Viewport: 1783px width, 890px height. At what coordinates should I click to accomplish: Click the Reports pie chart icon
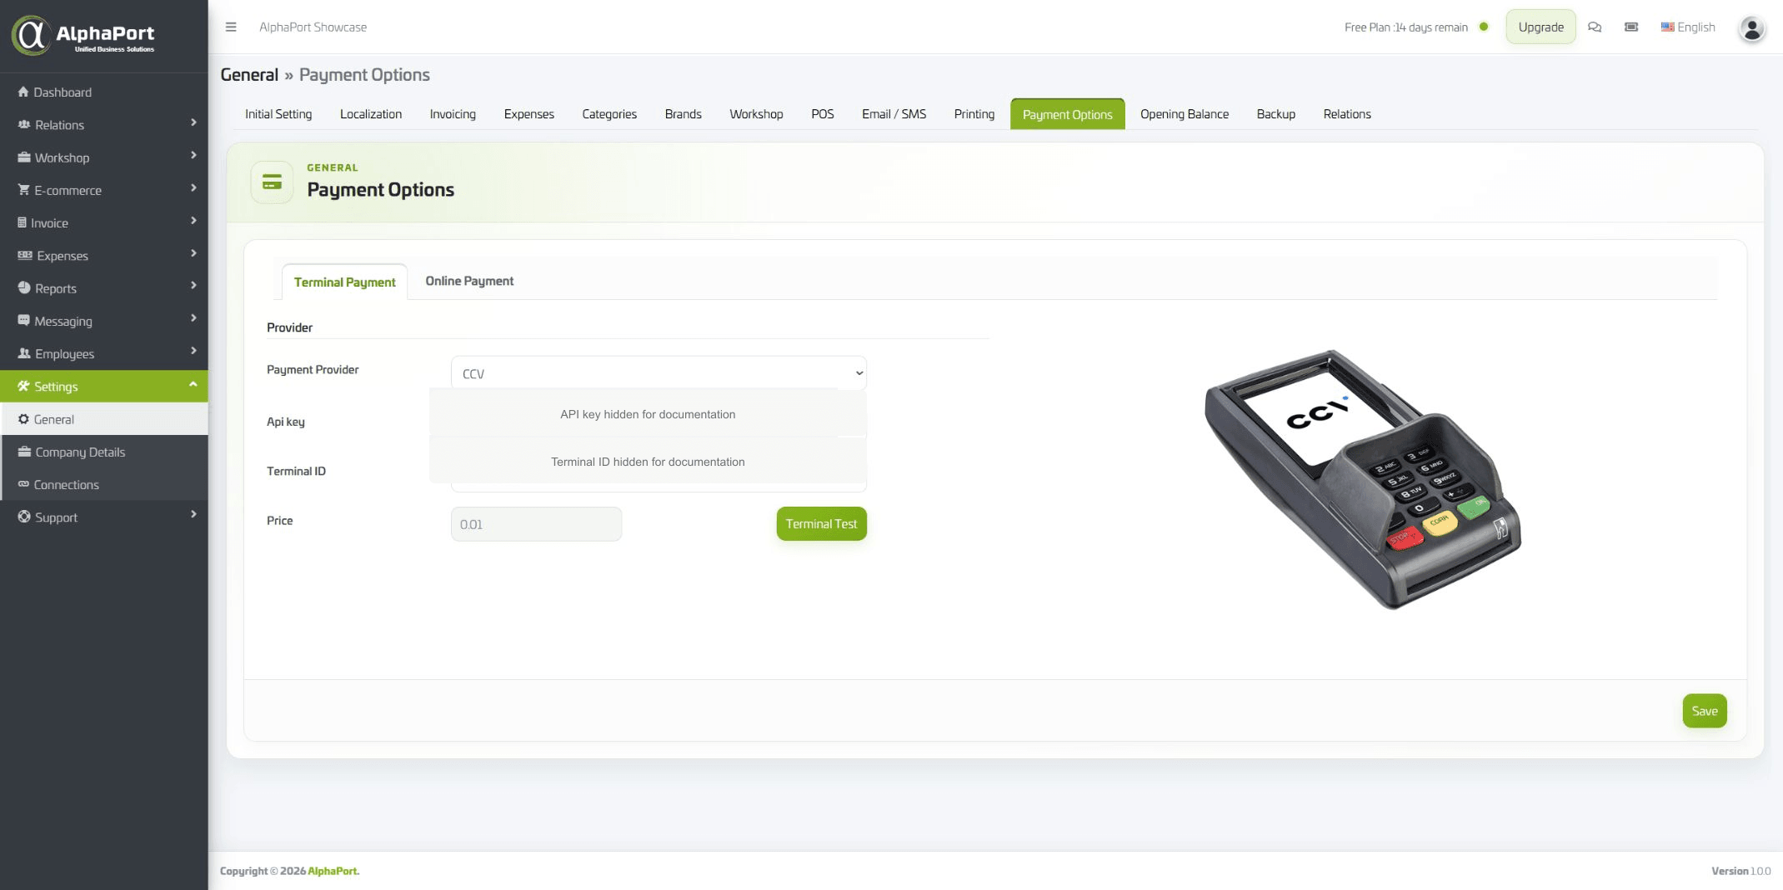[24, 287]
